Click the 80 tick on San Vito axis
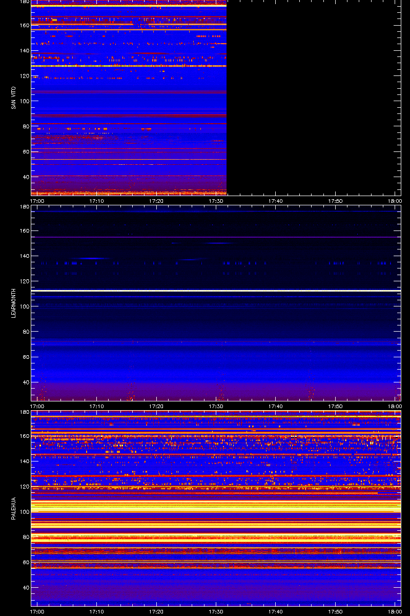The width and height of the screenshot is (410, 616). pyautogui.click(x=26, y=126)
